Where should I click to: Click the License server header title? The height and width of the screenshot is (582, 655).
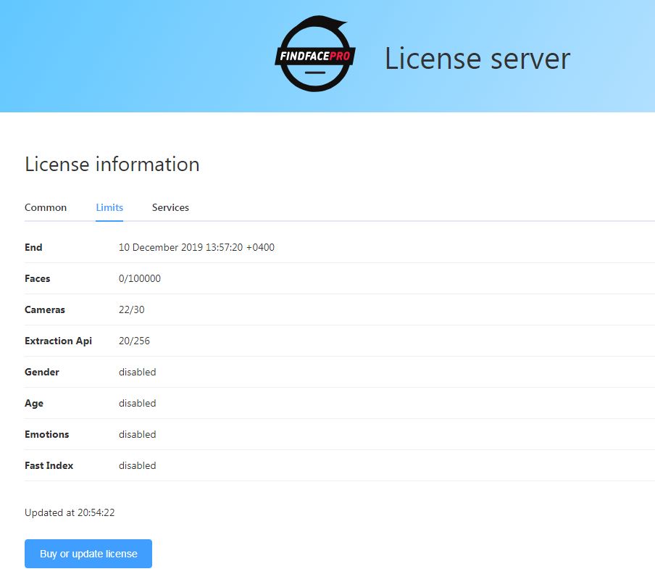477,59
